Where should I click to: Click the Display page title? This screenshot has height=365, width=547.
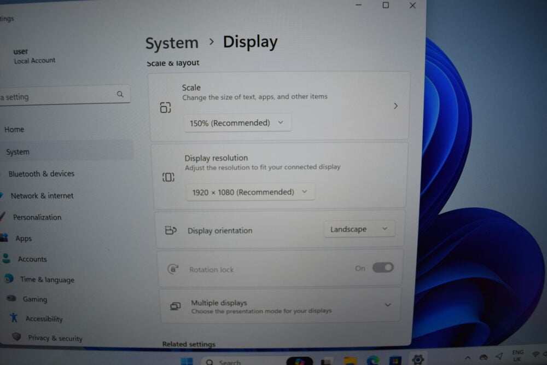click(250, 42)
